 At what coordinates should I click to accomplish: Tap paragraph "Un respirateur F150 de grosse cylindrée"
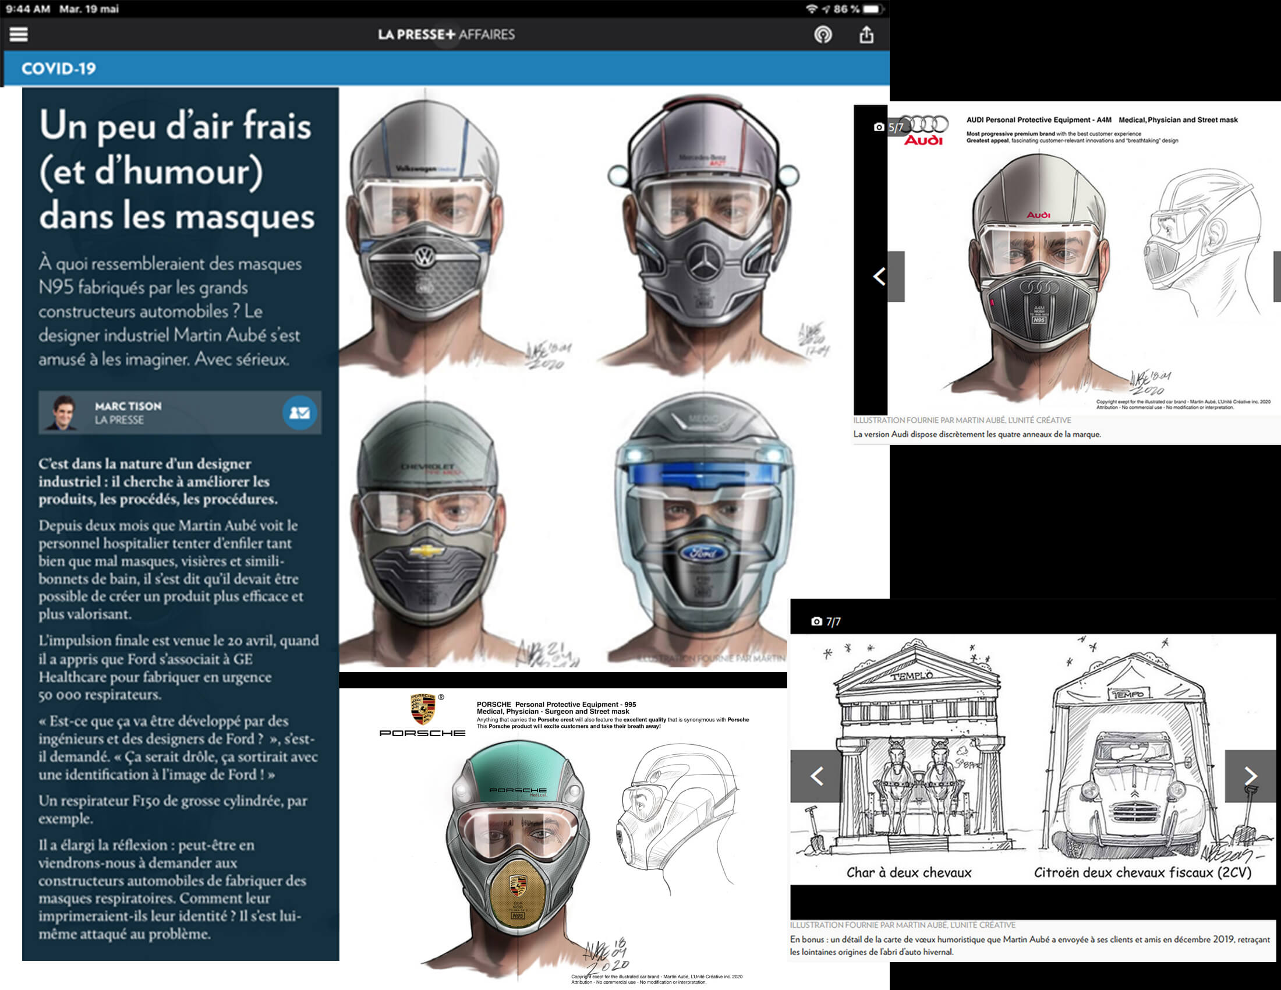pyautogui.click(x=173, y=809)
